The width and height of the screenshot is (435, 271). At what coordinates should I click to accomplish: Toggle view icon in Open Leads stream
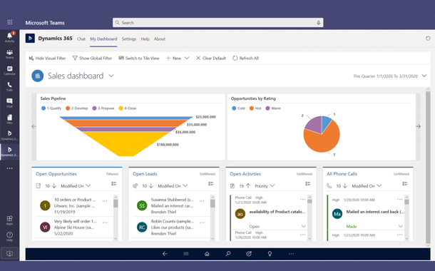click(211, 183)
